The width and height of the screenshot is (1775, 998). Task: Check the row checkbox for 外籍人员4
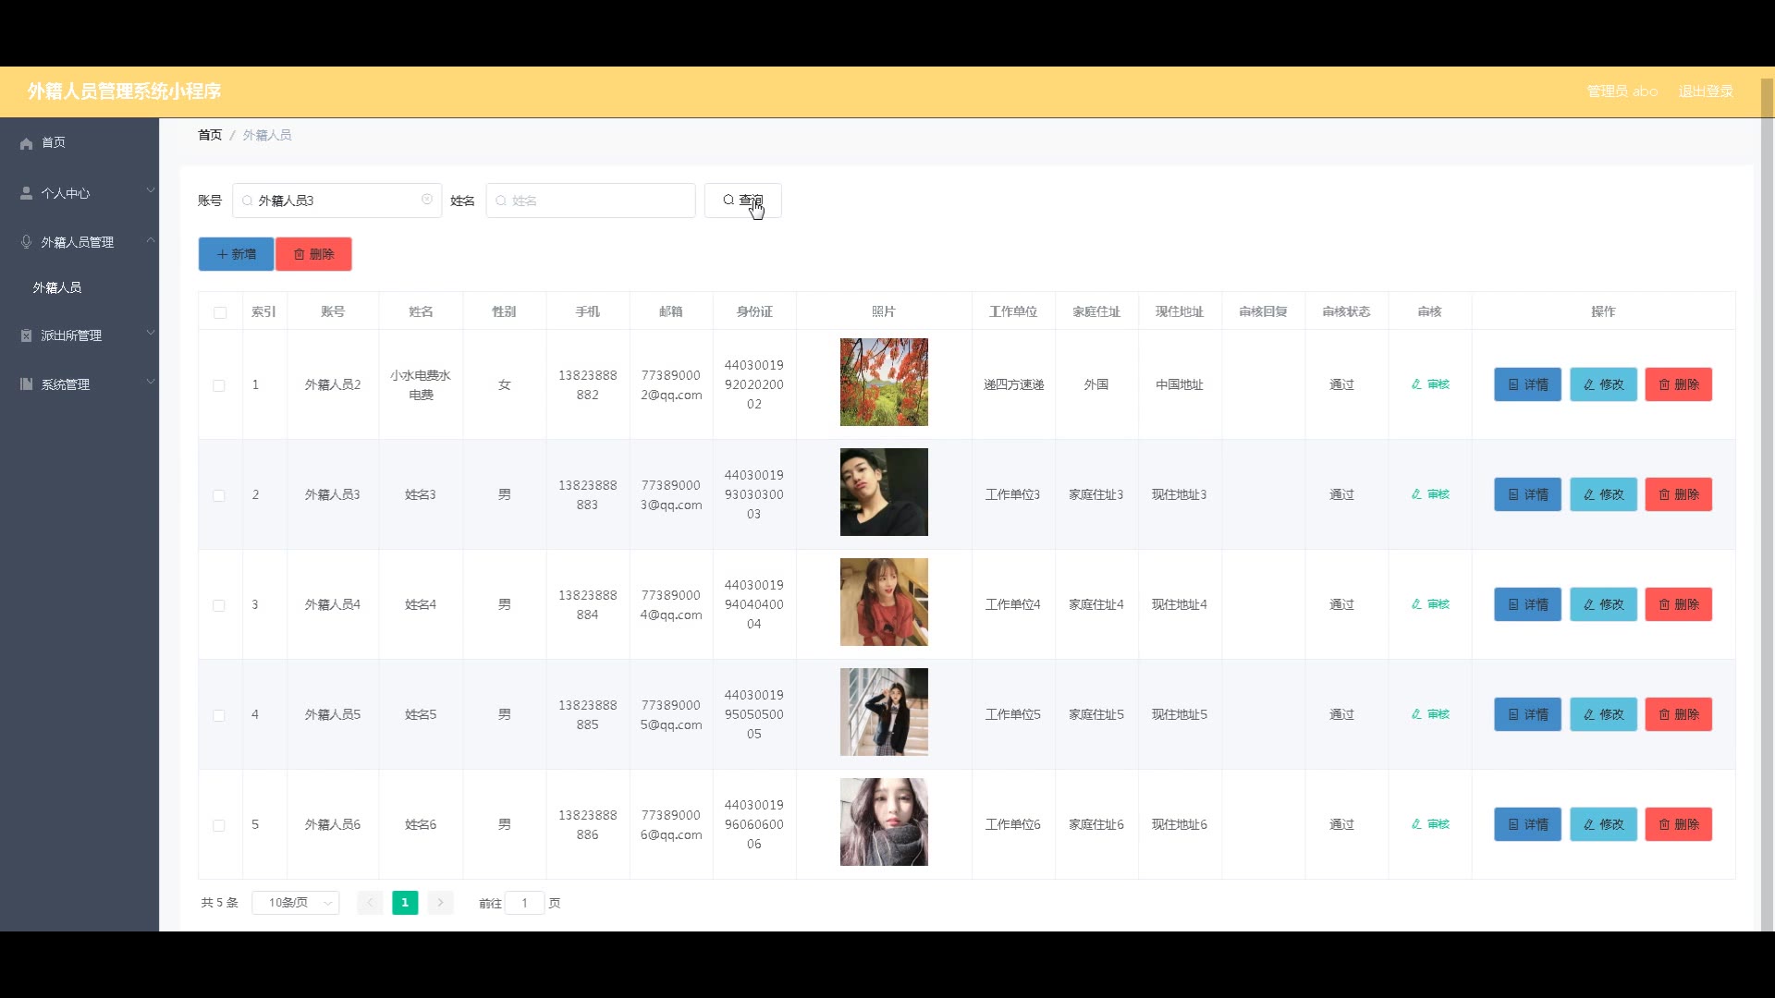219,605
